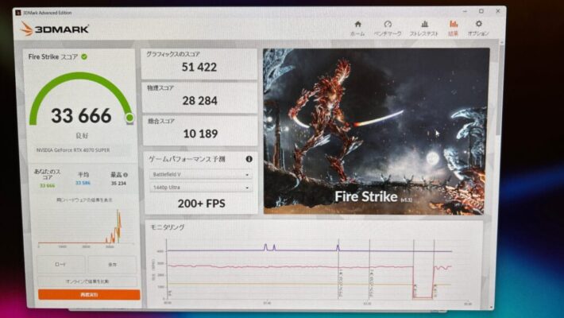Click the green marker on the score gauge

click(x=129, y=118)
